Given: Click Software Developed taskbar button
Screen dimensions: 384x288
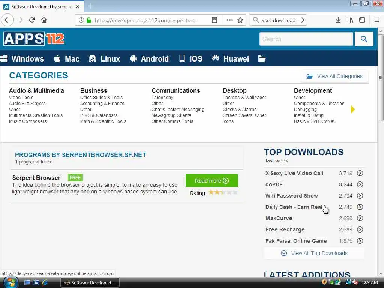Looking at the screenshot, I should coord(90,283).
